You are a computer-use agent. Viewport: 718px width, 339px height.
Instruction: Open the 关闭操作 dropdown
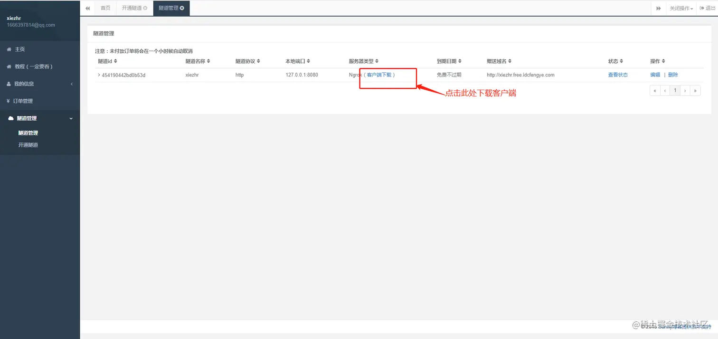click(x=681, y=9)
